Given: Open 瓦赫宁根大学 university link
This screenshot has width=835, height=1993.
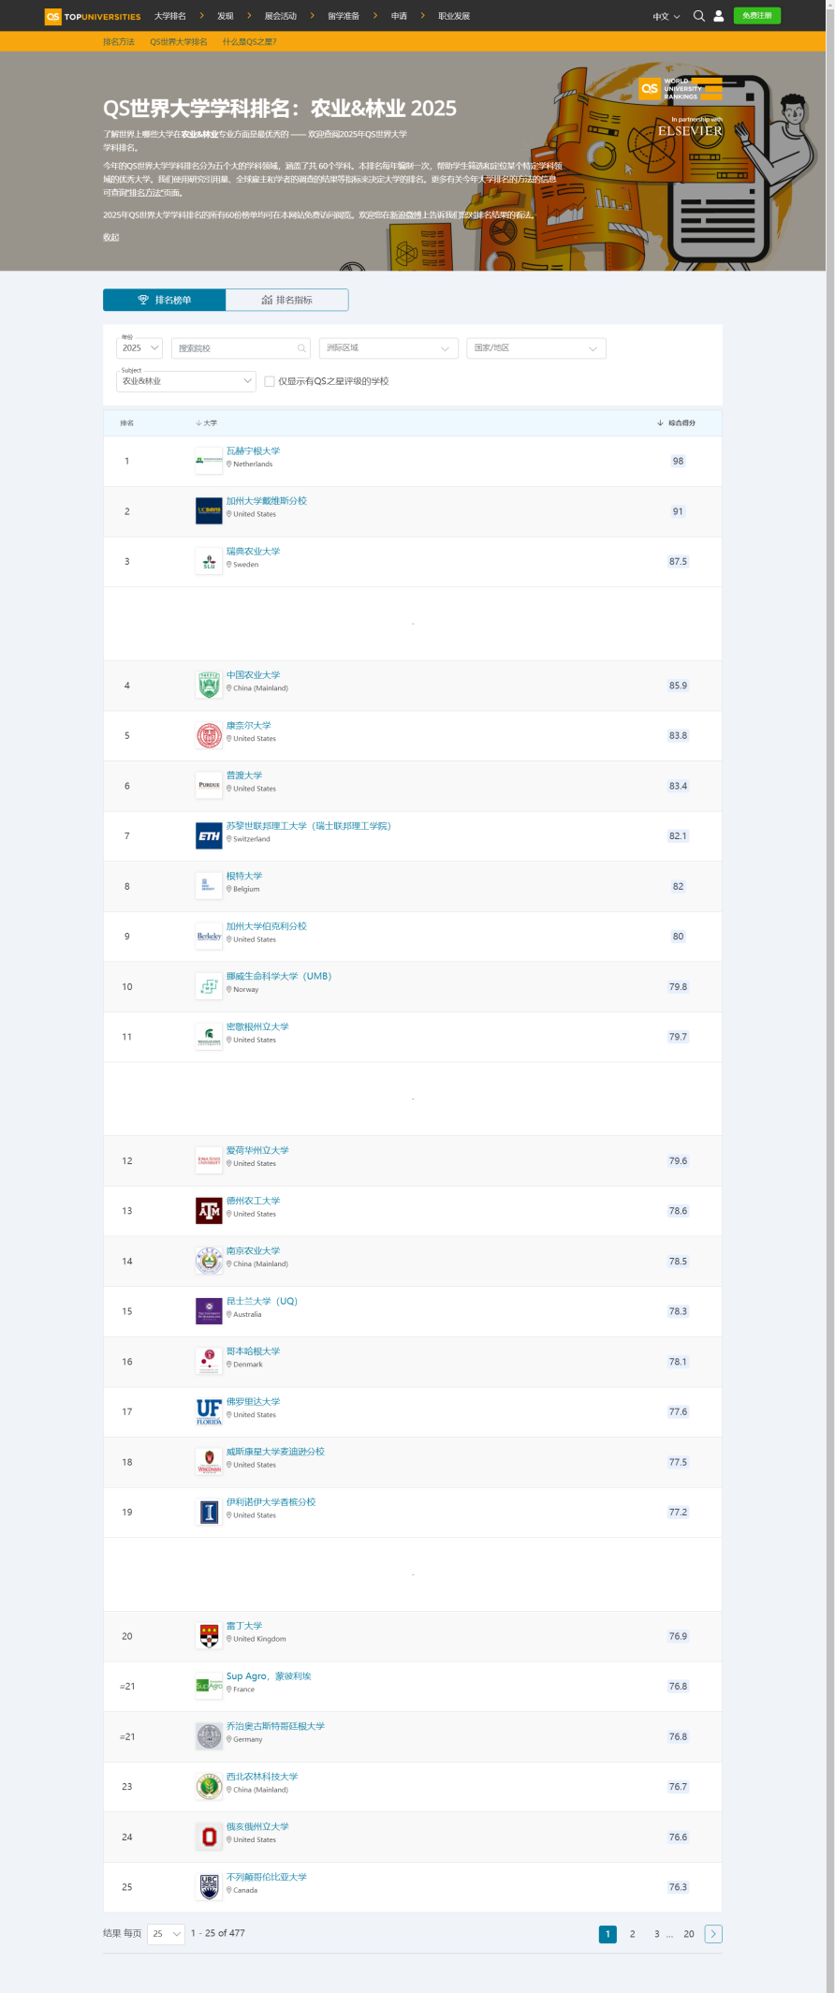Looking at the screenshot, I should (x=253, y=450).
